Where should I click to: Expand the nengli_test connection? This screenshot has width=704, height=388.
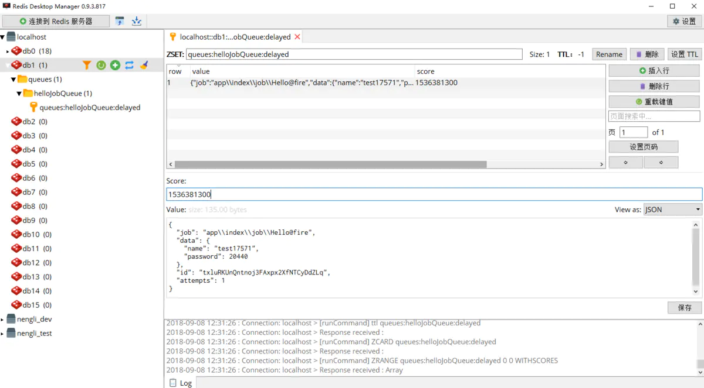[2, 334]
